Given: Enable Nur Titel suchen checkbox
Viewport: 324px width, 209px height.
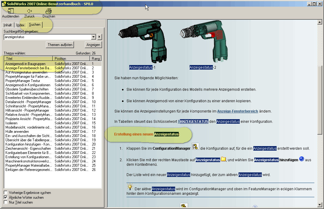Looking at the screenshot, I should [6, 202].
